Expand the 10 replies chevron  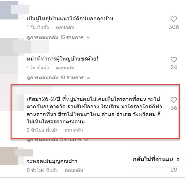point(88,78)
